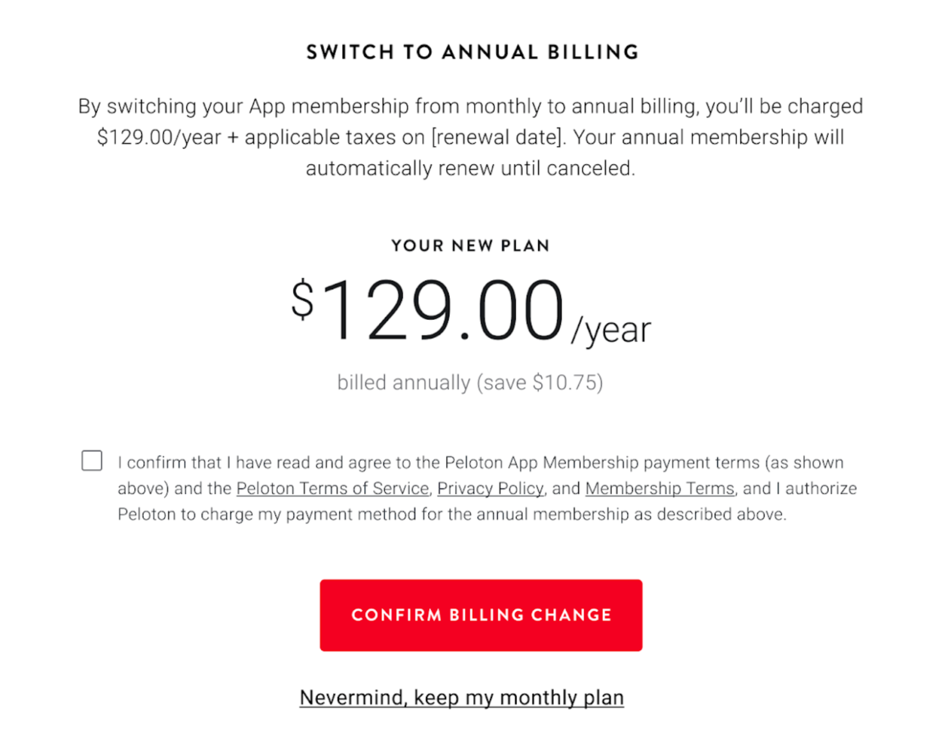Click the Your New Plan label
The height and width of the screenshot is (747, 938).
coord(470,246)
